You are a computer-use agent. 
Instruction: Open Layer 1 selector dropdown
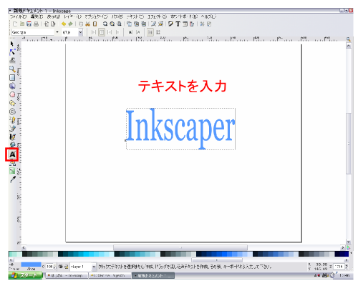(83, 267)
